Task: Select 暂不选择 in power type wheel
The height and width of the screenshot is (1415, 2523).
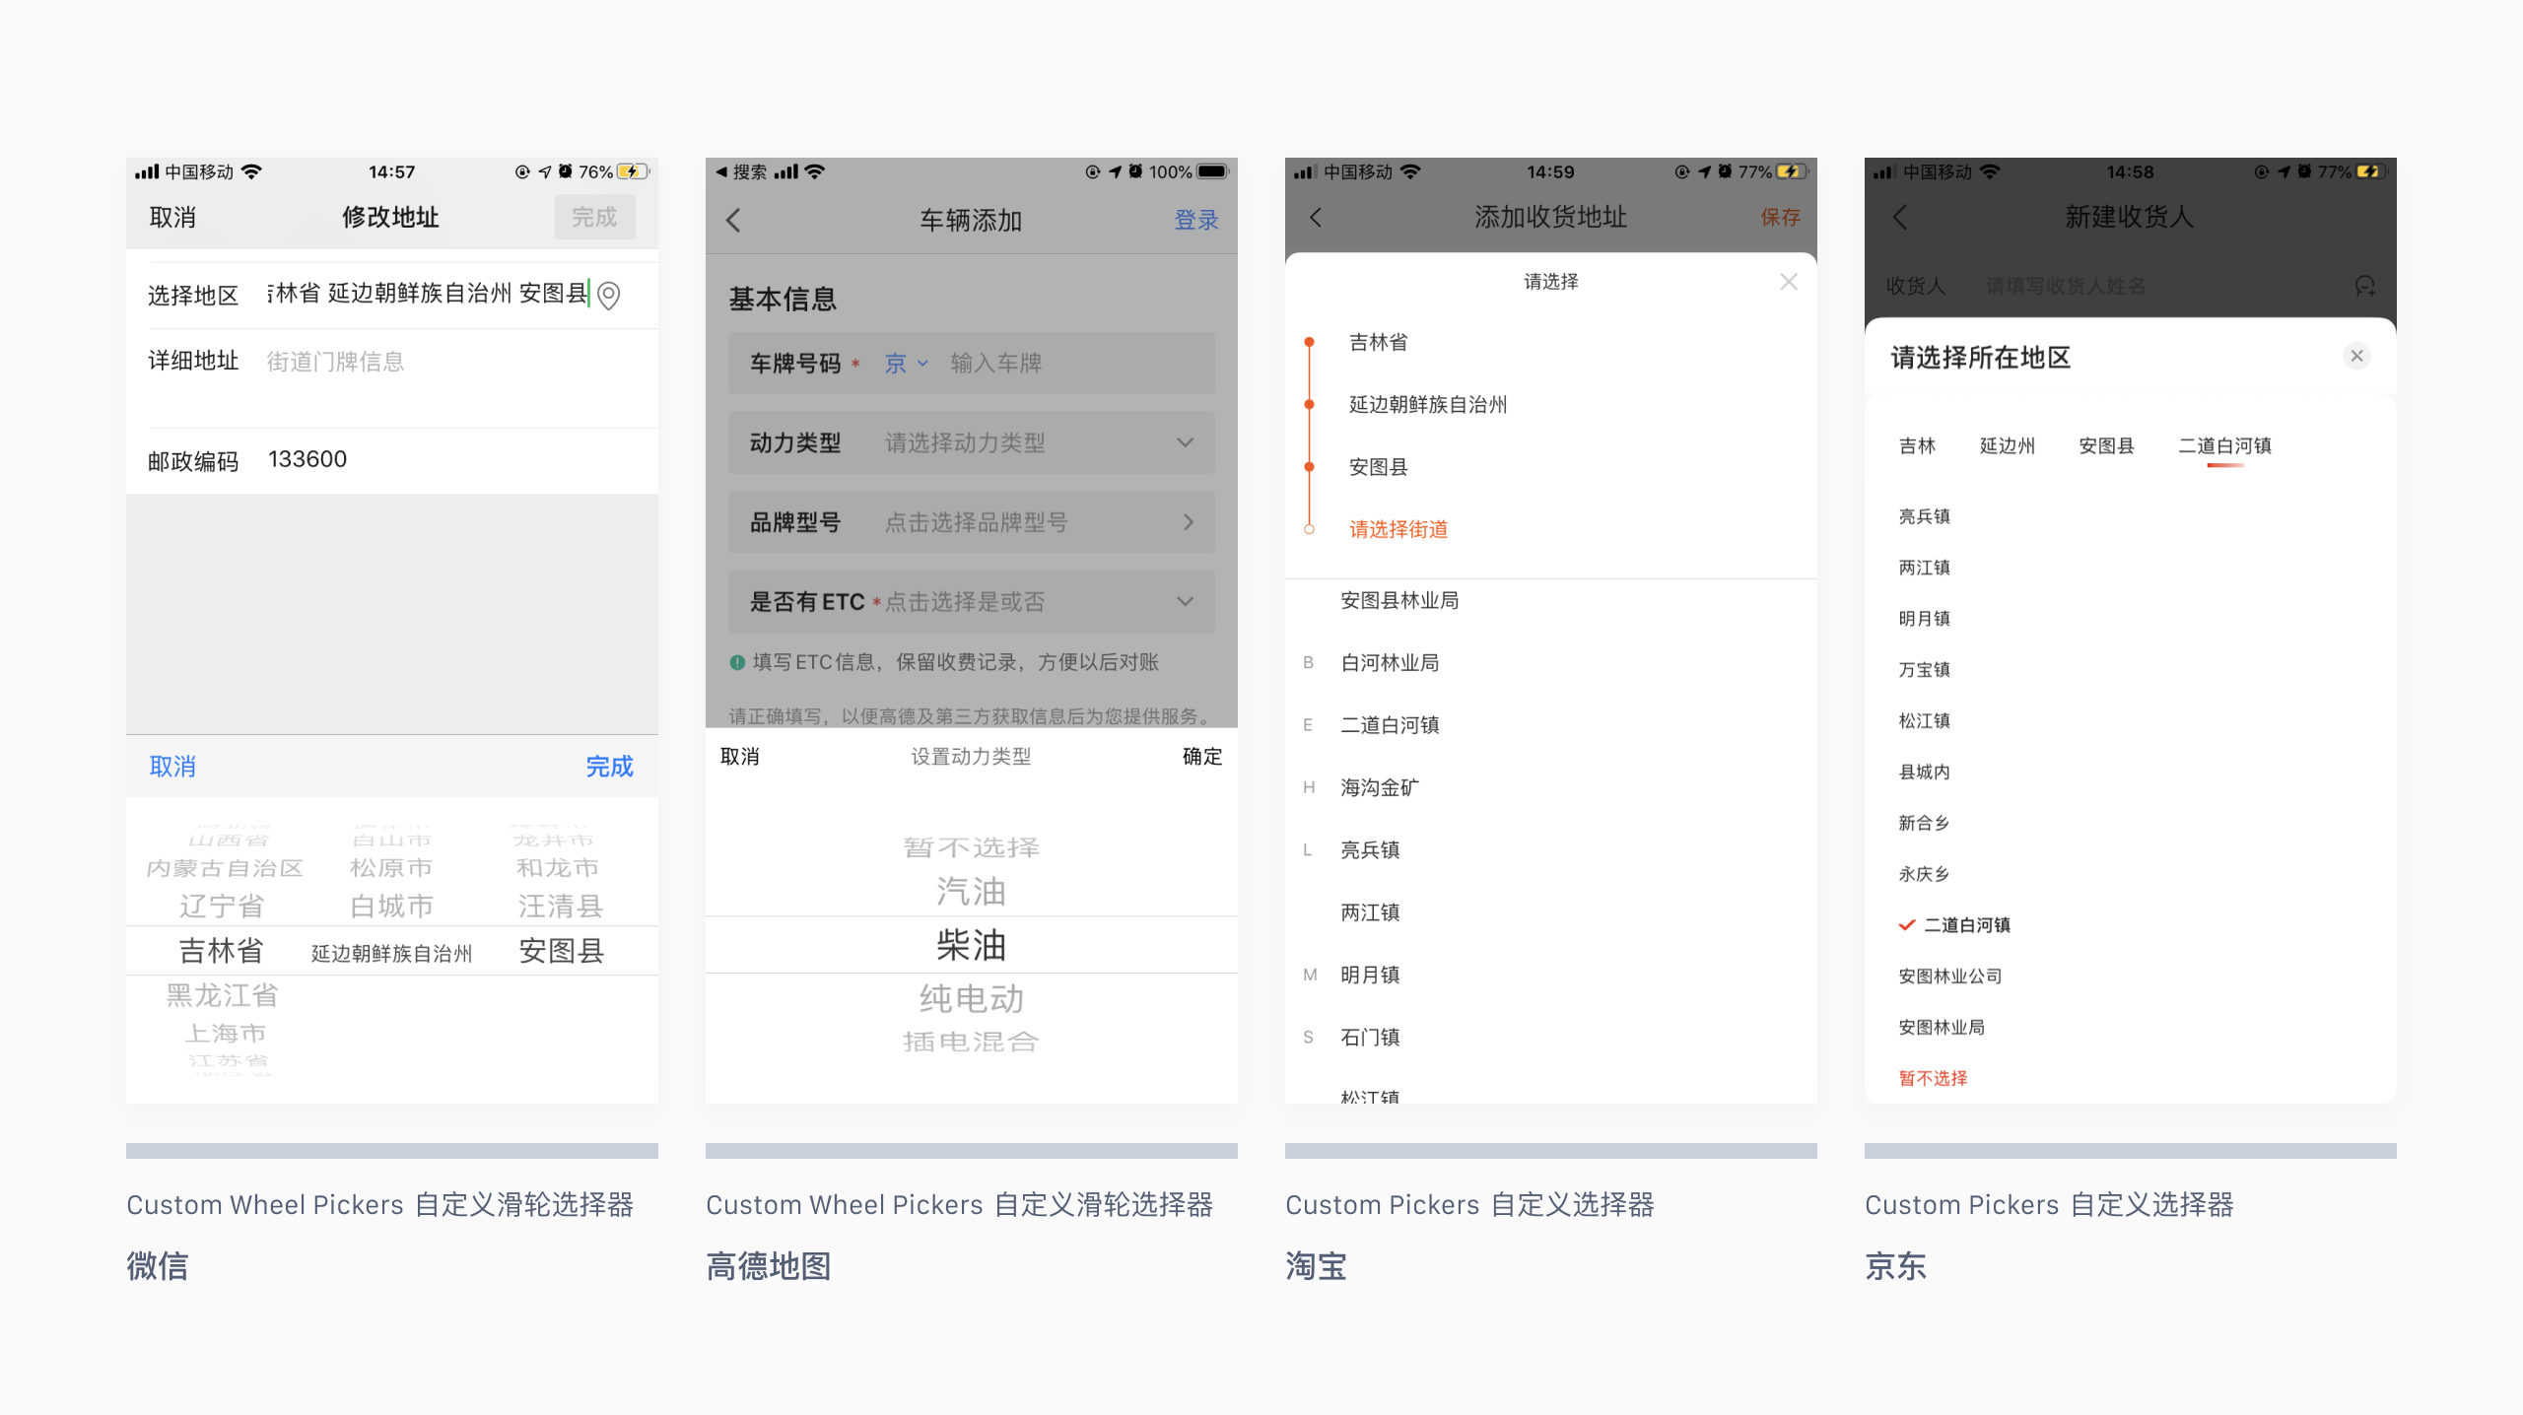Action: 971,847
